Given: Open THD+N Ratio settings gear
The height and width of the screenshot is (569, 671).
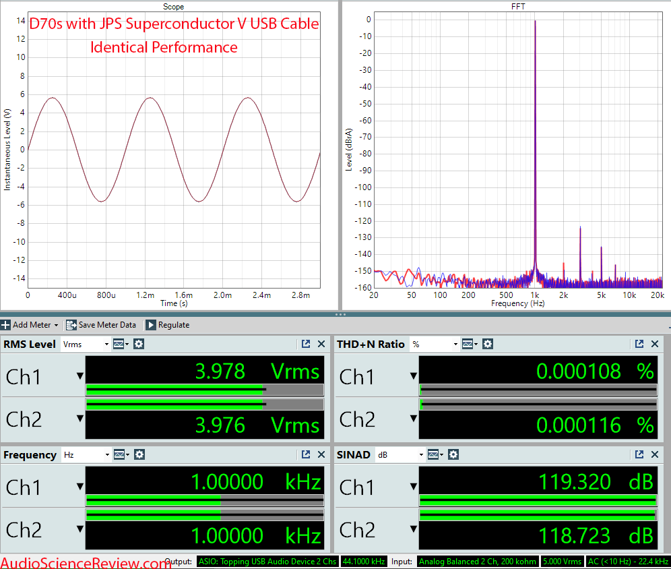Looking at the screenshot, I should pos(488,344).
